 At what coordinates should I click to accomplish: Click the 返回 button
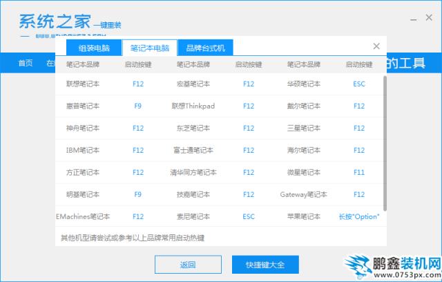(188, 265)
